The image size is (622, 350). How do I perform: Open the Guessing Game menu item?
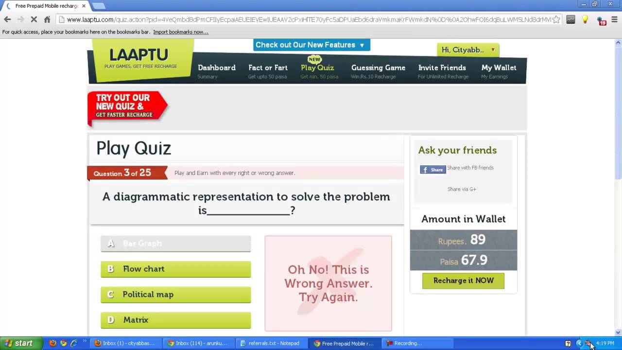[x=378, y=71]
